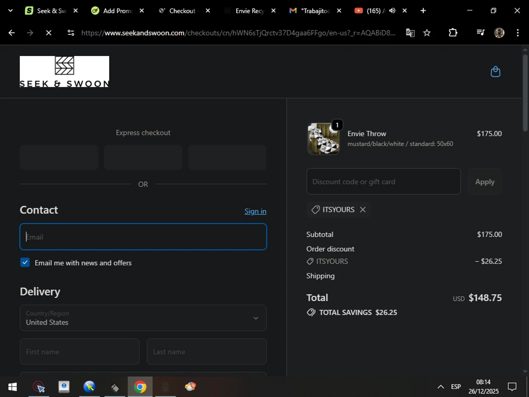This screenshot has width=529, height=397.
Task: Close the Add Promo tab
Action: (141, 11)
